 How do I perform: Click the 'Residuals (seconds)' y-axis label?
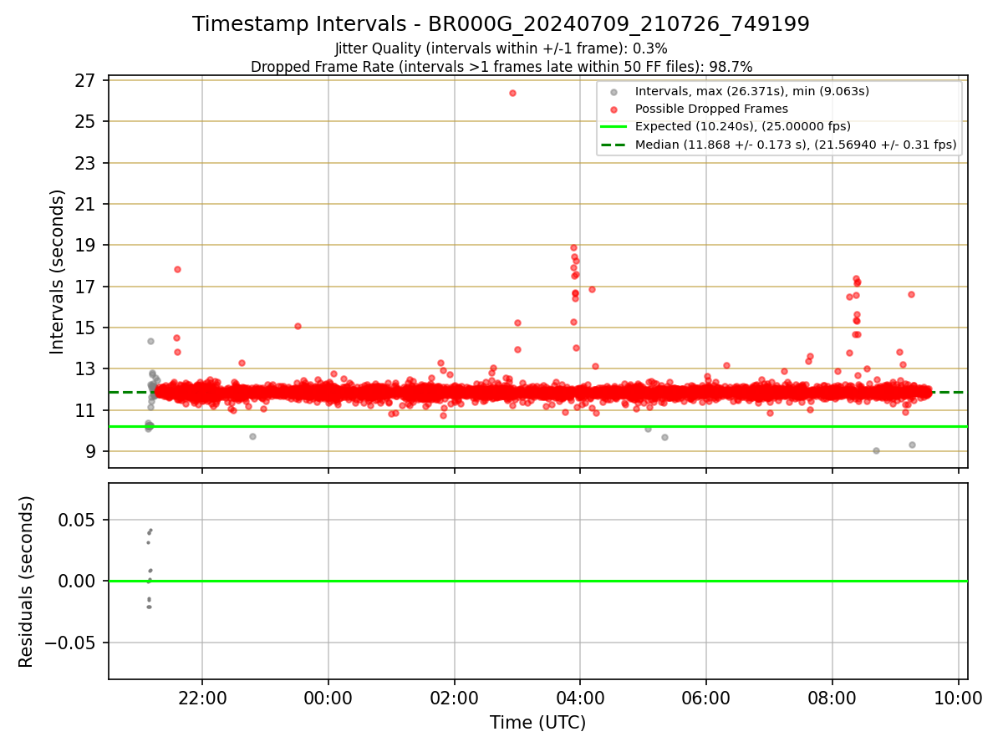[27, 582]
